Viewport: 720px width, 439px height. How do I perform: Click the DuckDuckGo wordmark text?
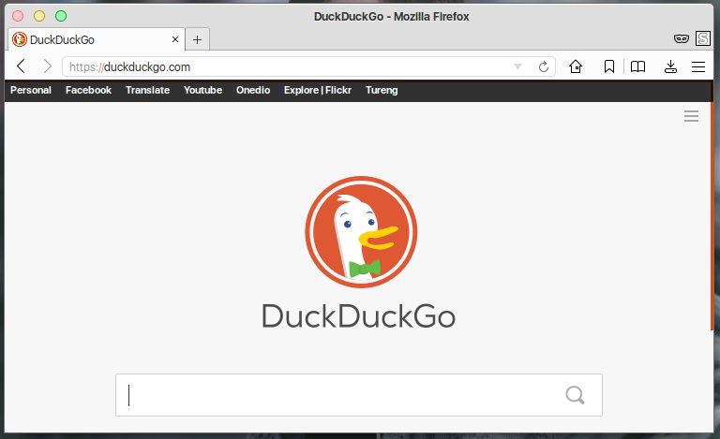358,316
